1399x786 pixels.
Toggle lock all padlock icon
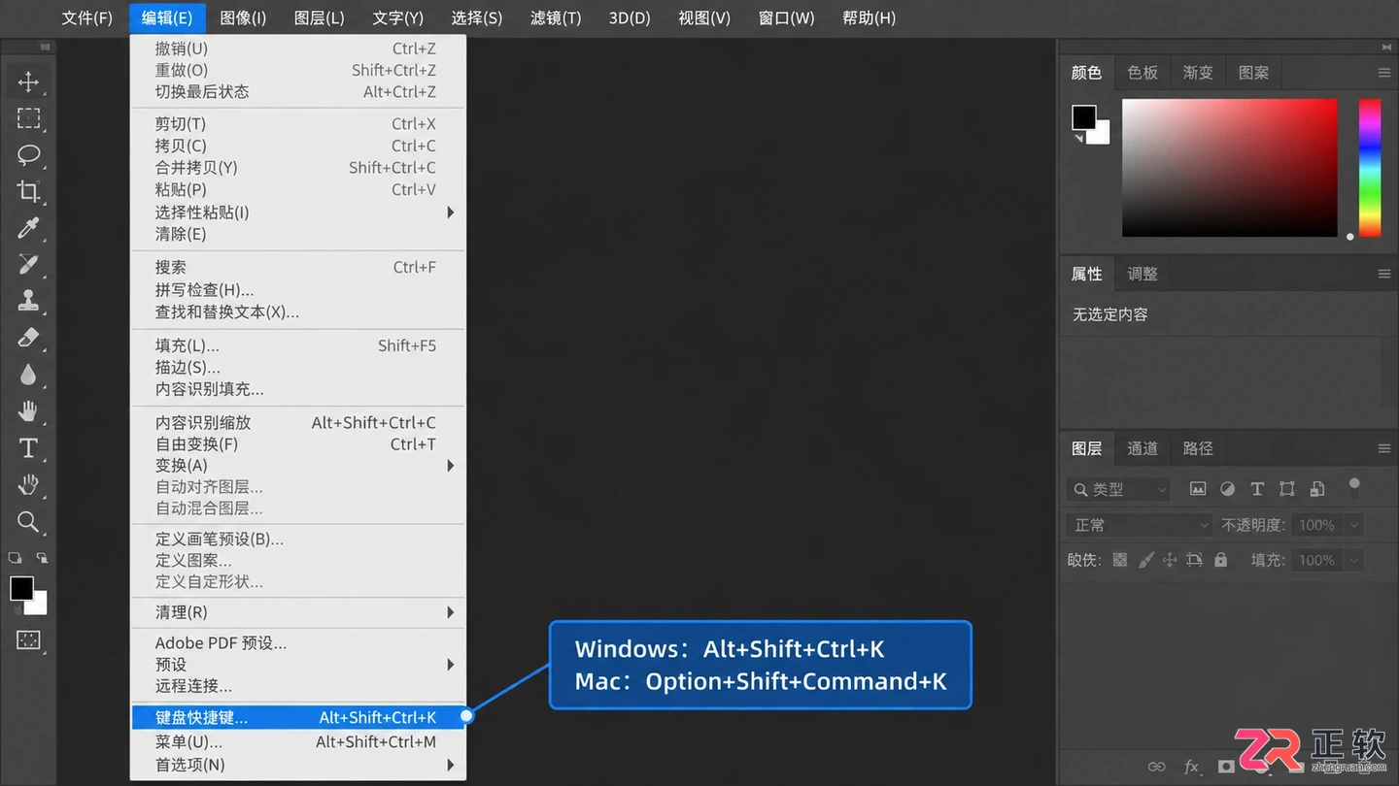click(1220, 560)
